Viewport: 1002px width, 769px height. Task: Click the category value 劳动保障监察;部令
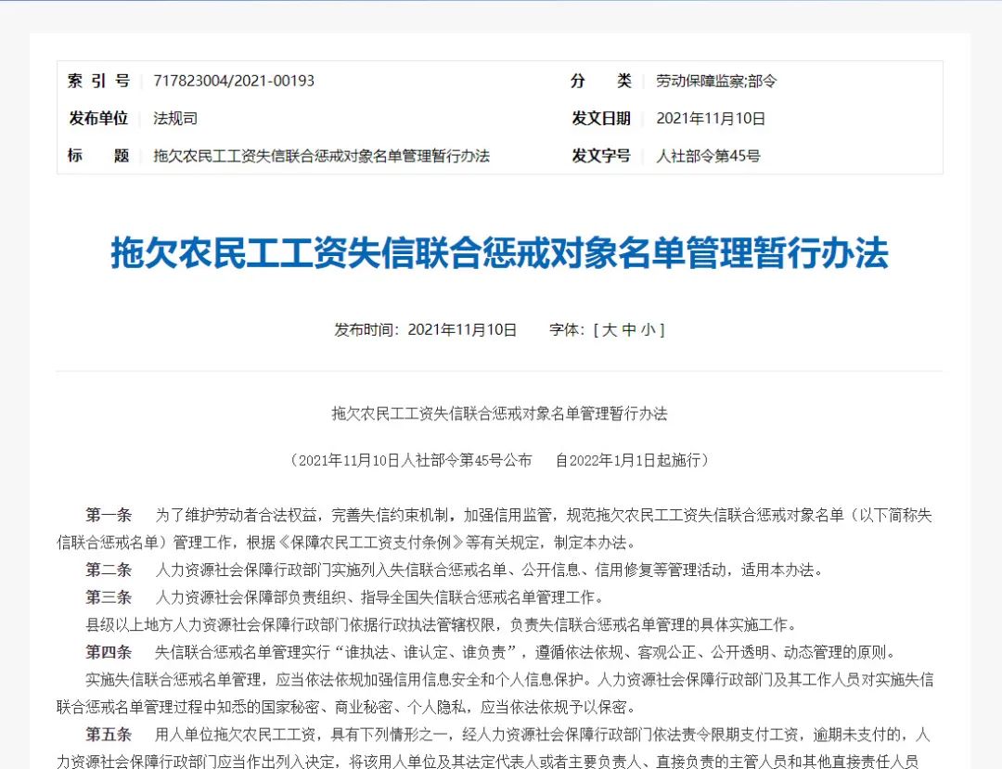pos(716,81)
